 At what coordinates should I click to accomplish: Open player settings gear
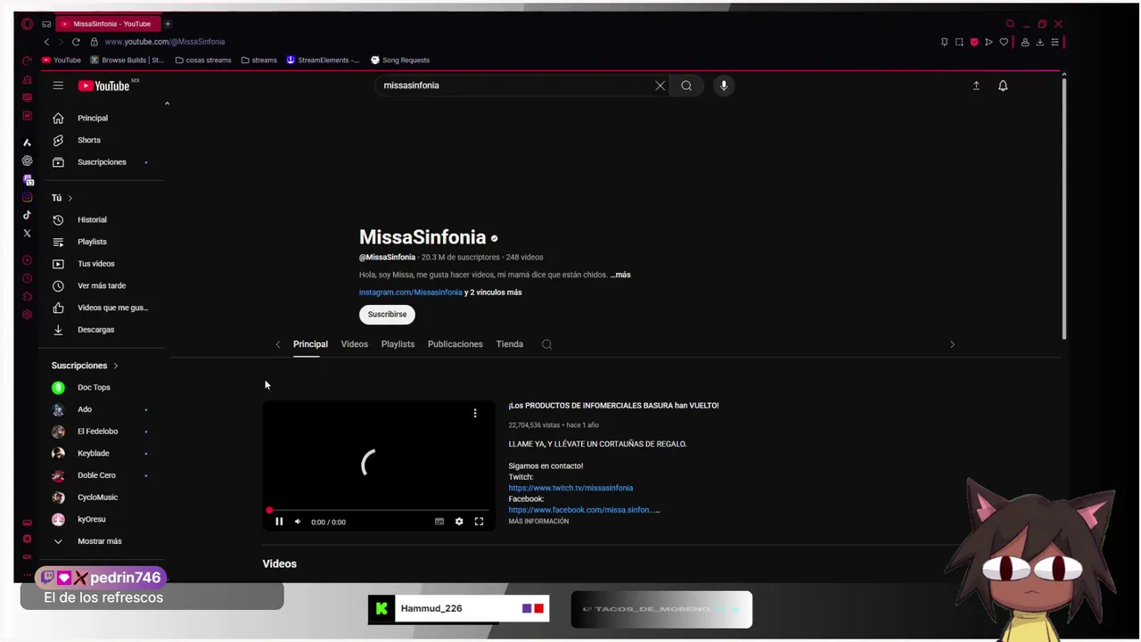pos(459,522)
